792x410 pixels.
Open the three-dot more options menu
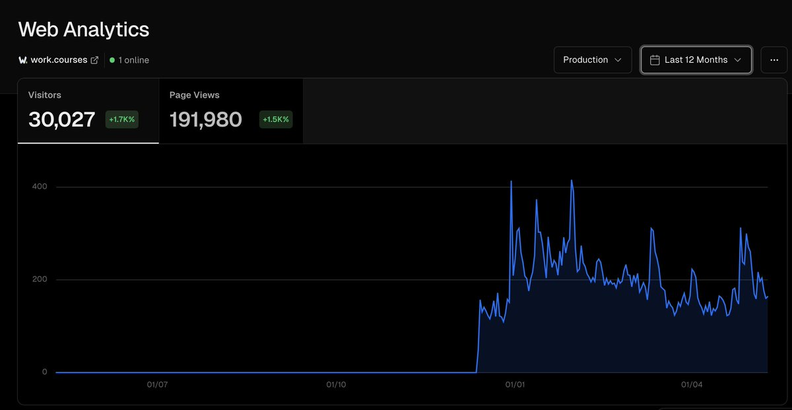pos(774,60)
